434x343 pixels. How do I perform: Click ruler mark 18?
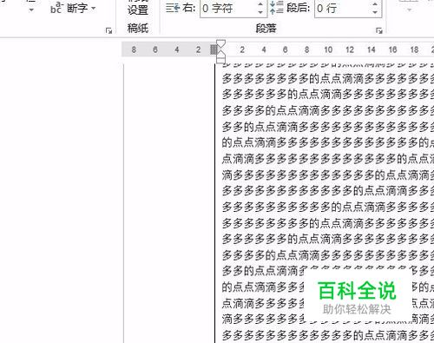414,49
